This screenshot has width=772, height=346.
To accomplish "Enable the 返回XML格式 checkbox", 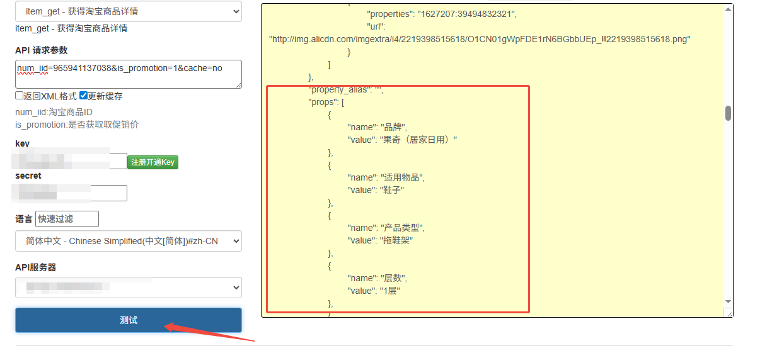I will coord(20,96).
